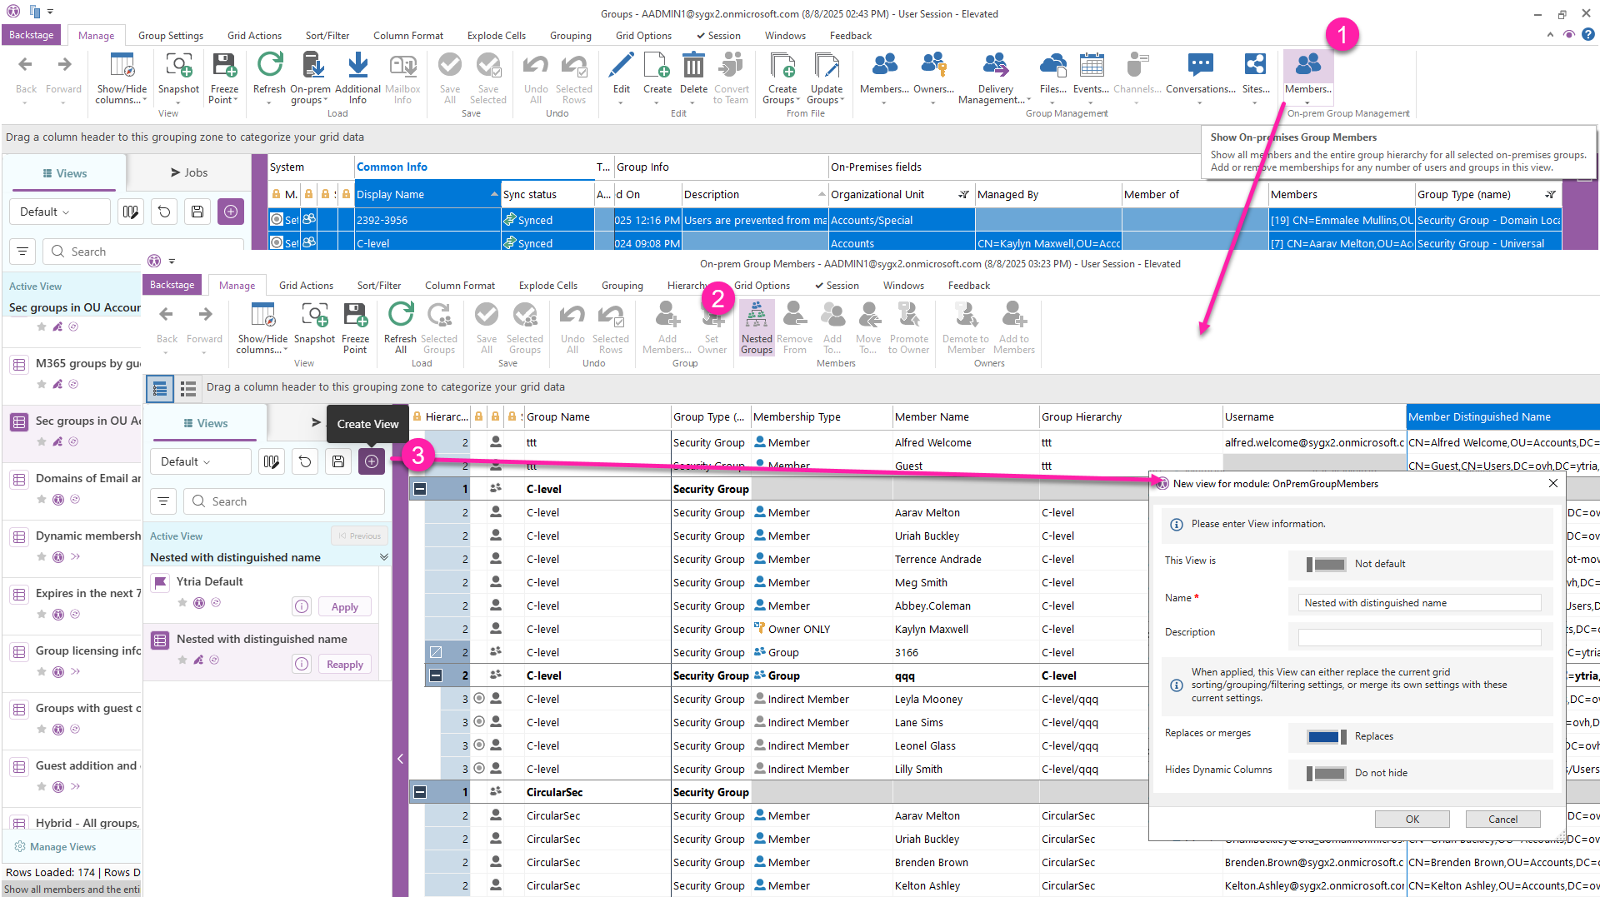
Task: Click the view Description input field
Action: [1419, 637]
